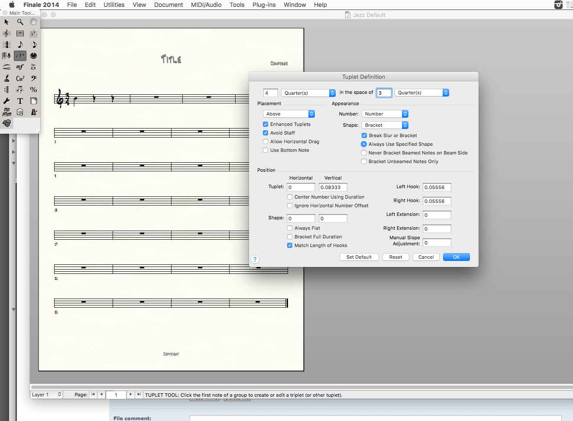Check Bracket Full Duration

290,237
